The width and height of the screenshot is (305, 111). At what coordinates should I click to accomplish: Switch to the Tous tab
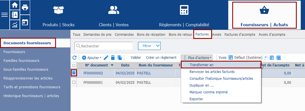coord(76,35)
